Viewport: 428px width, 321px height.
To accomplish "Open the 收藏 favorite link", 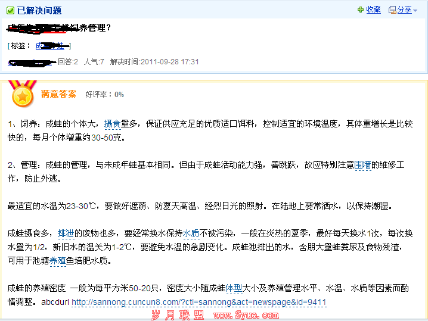I will coord(374,10).
